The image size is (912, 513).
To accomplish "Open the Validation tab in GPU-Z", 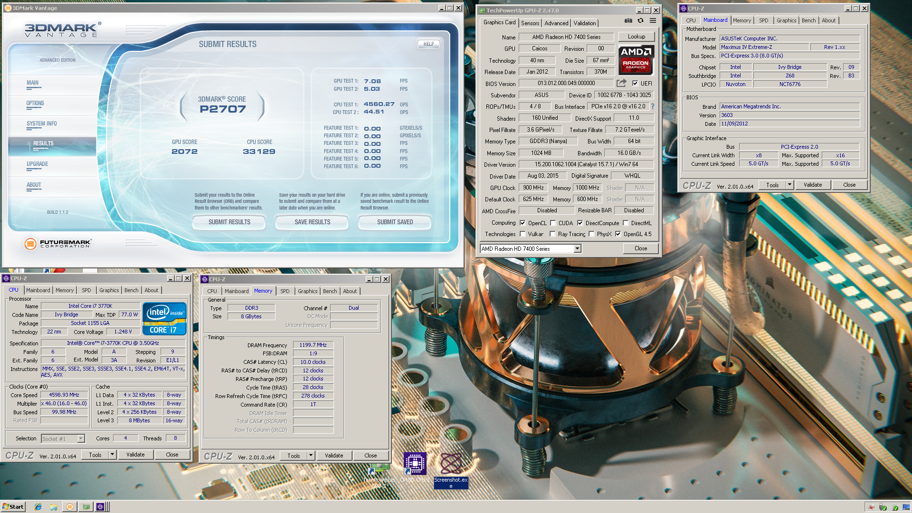I will click(584, 23).
